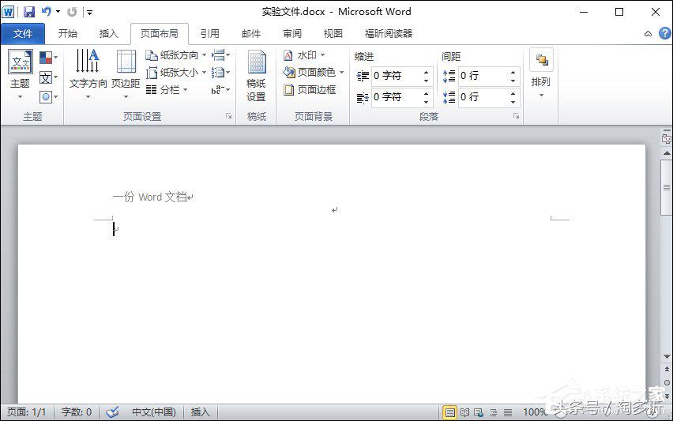Change language via 中文(中国)
This screenshot has height=421, width=673.
tap(154, 412)
